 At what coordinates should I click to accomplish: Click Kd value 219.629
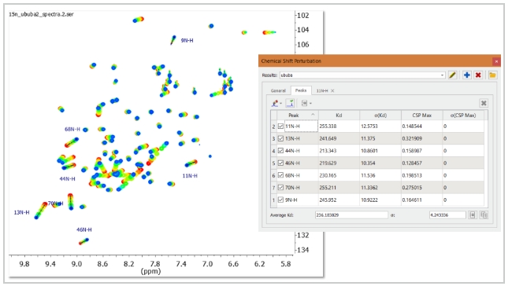(328, 163)
